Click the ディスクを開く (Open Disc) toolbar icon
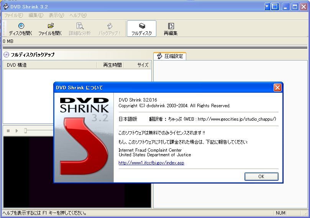The width and height of the screenshot is (310, 218). pos(21,29)
